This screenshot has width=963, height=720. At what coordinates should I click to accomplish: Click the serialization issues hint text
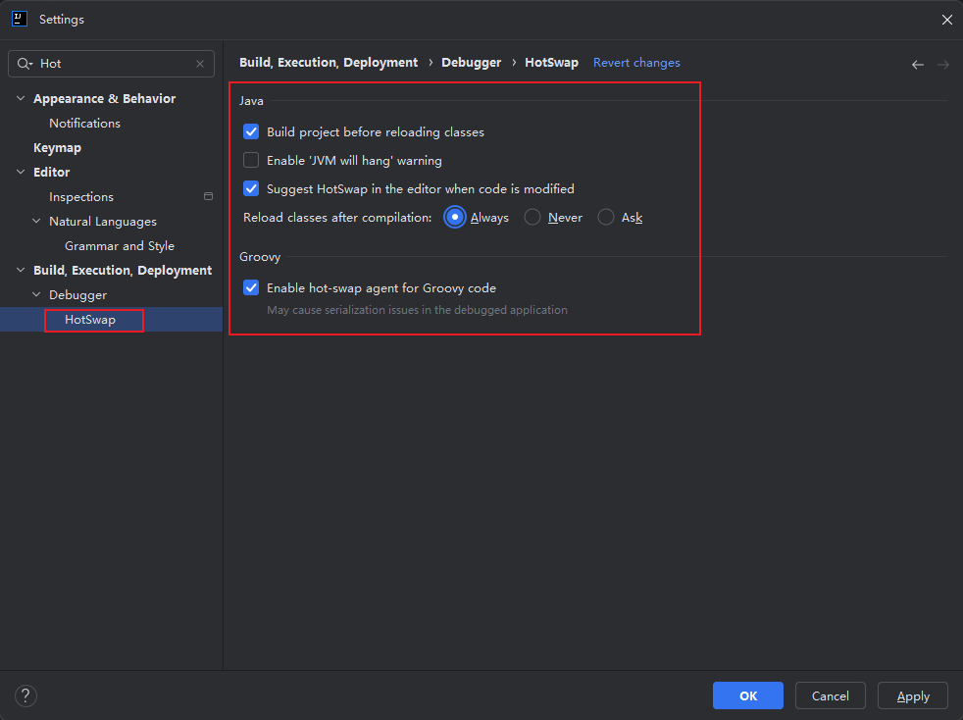point(417,310)
